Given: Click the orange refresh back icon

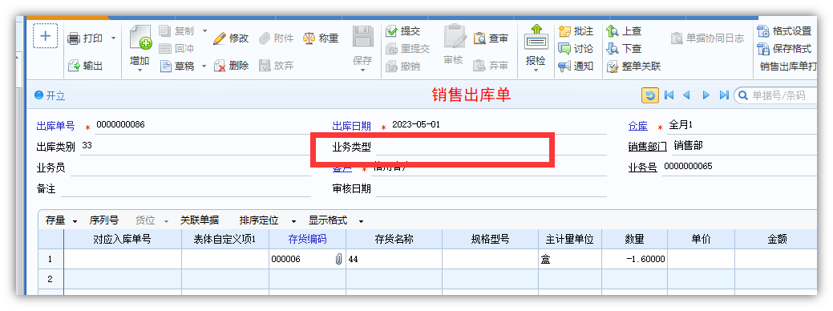Looking at the screenshot, I should [649, 95].
